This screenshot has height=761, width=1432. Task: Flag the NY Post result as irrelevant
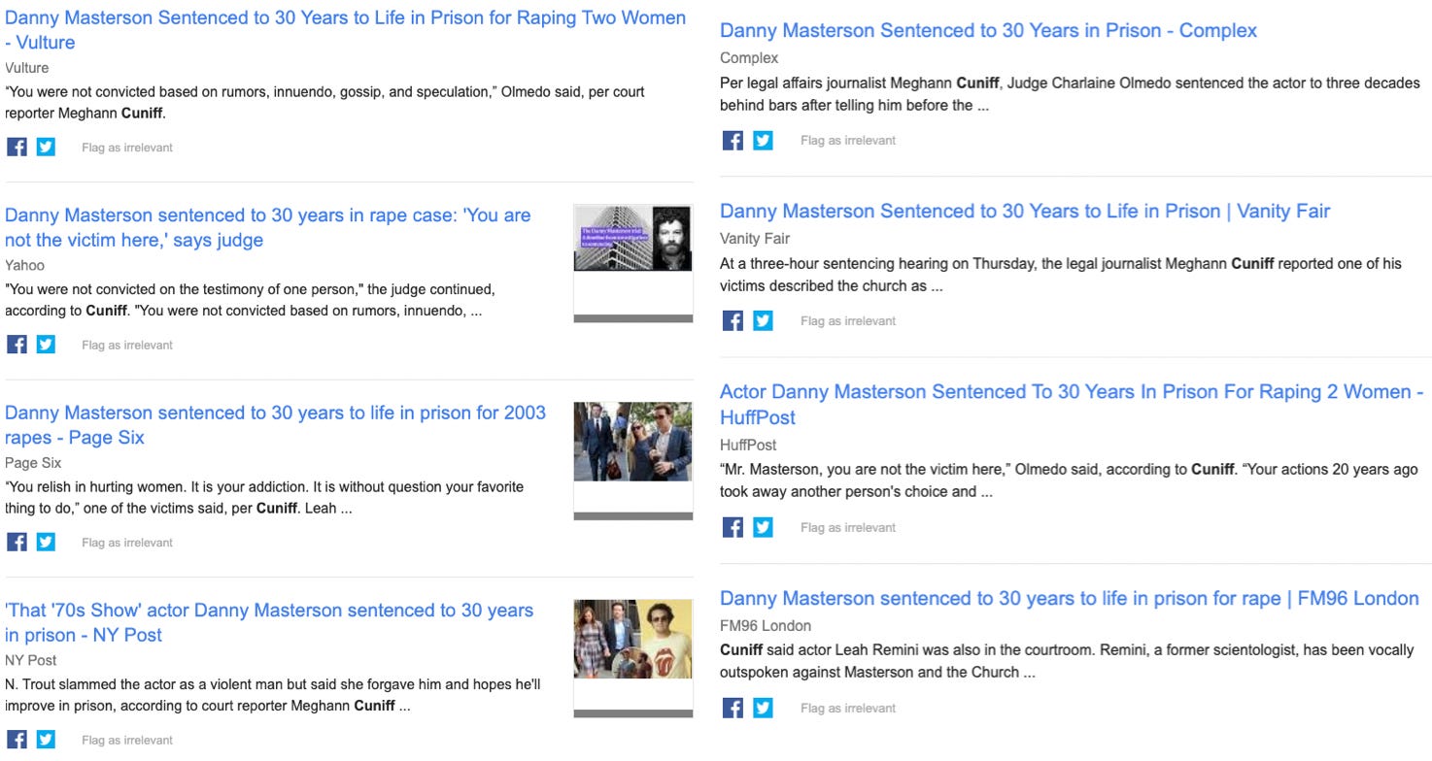(127, 740)
